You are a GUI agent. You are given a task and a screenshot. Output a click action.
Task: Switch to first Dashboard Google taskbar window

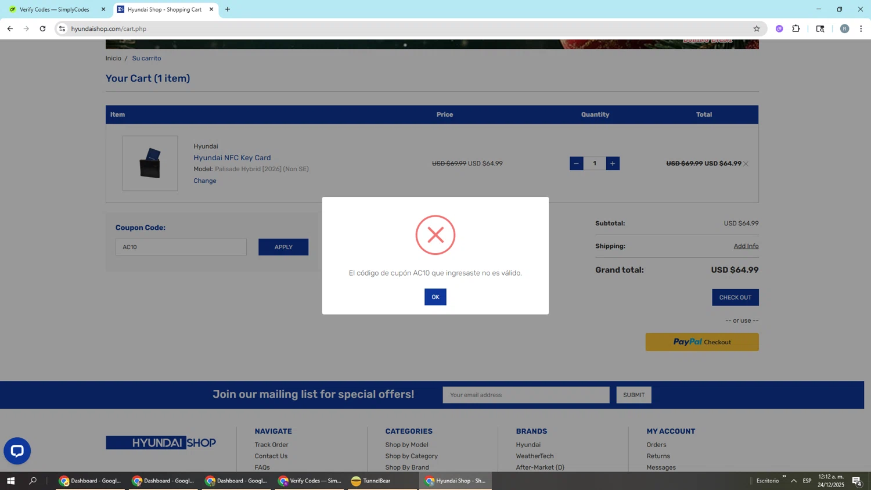(90, 481)
